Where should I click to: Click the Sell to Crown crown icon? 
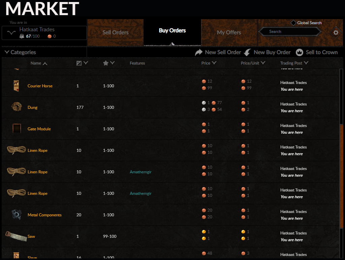point(300,52)
